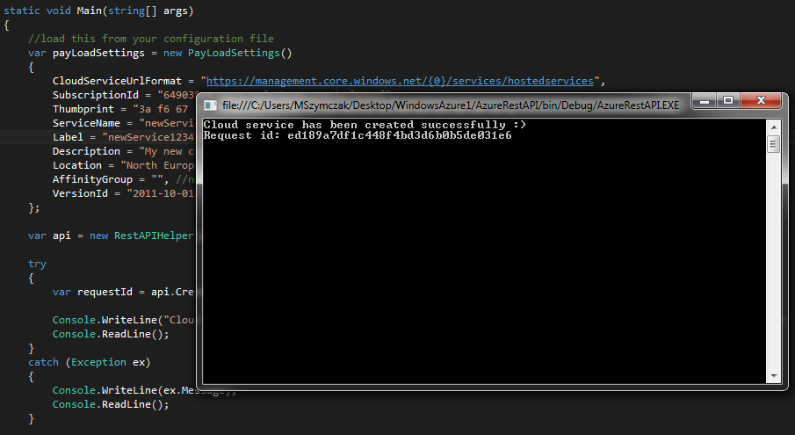Click the "catch (Exception ex)" line
Image resolution: width=795 pixels, height=435 pixels.
tap(90, 362)
